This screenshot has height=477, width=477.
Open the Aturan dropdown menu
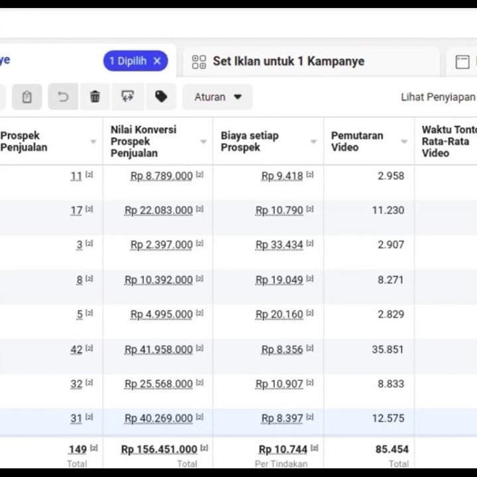[x=218, y=97]
